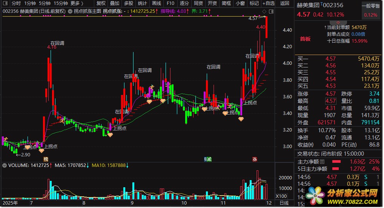Viewport: 384px width, 208px height.
Task: Click the 财 marker on timeline
Action: pos(206,159)
